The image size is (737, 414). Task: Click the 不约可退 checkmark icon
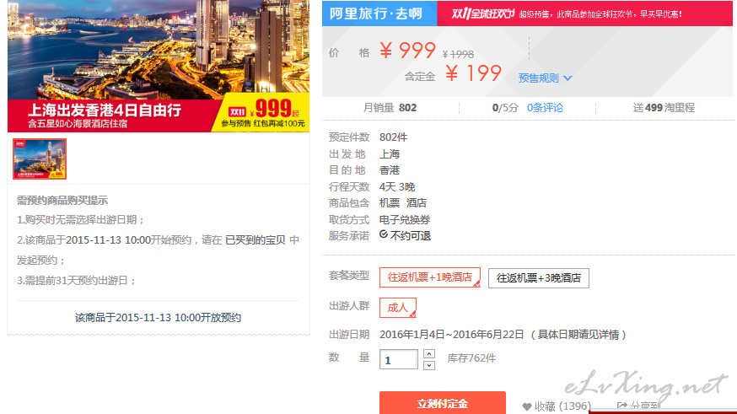pos(384,234)
